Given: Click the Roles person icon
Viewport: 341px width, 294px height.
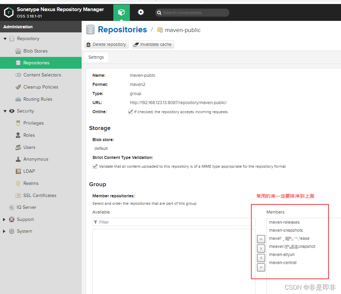Looking at the screenshot, I should 18,135.
